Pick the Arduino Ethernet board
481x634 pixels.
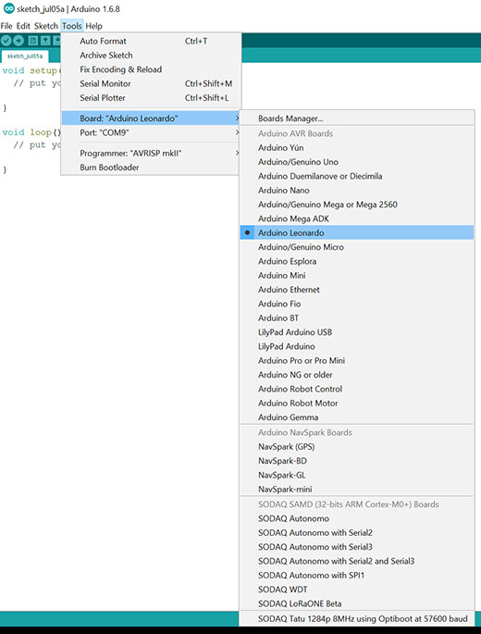tap(357, 290)
